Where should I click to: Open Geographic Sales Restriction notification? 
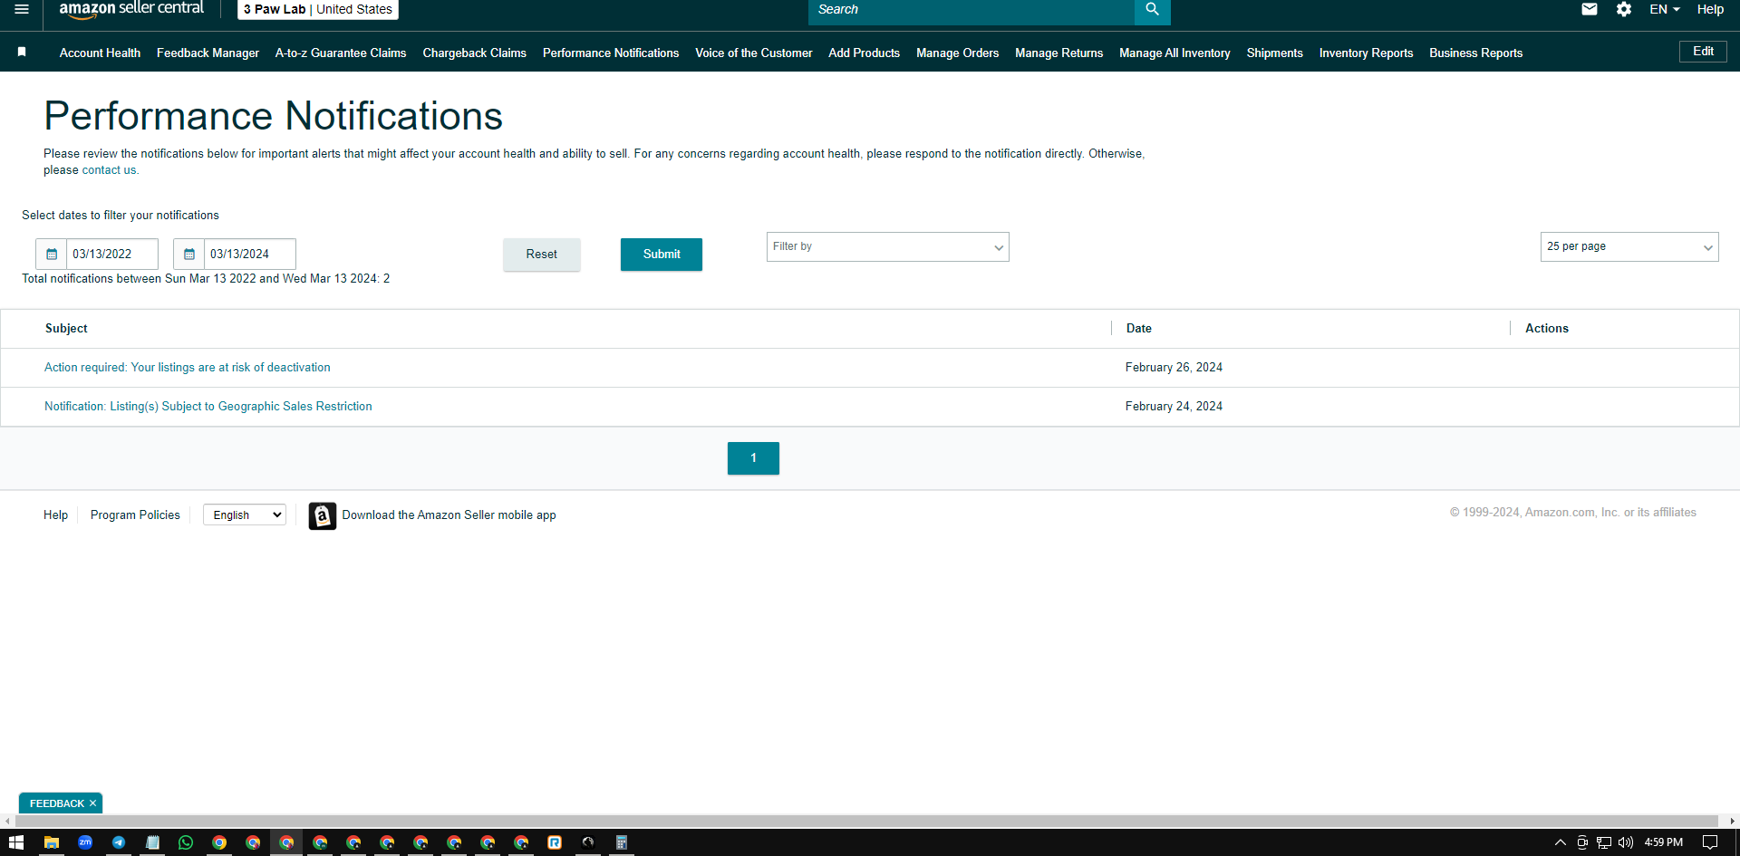tap(208, 407)
